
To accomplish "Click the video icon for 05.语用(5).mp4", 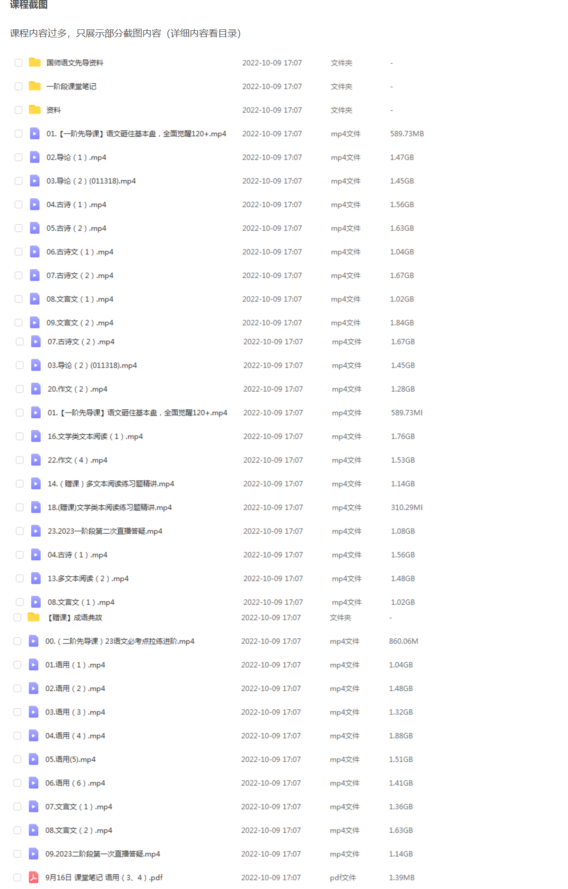I will tap(34, 759).
